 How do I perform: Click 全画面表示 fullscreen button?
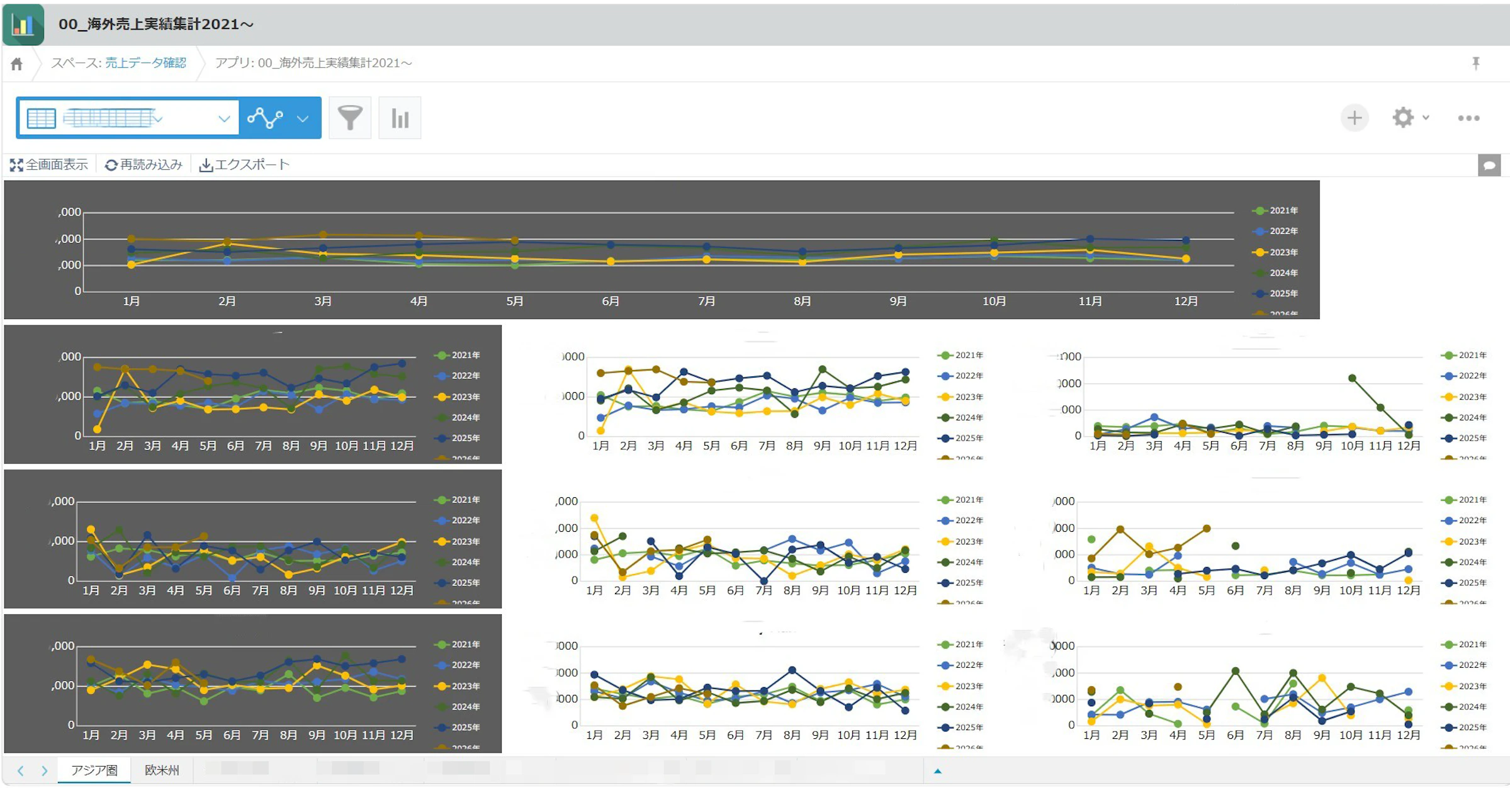click(x=49, y=165)
